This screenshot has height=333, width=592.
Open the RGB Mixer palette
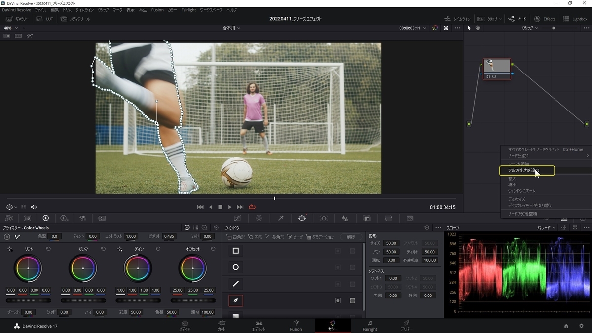pos(82,218)
